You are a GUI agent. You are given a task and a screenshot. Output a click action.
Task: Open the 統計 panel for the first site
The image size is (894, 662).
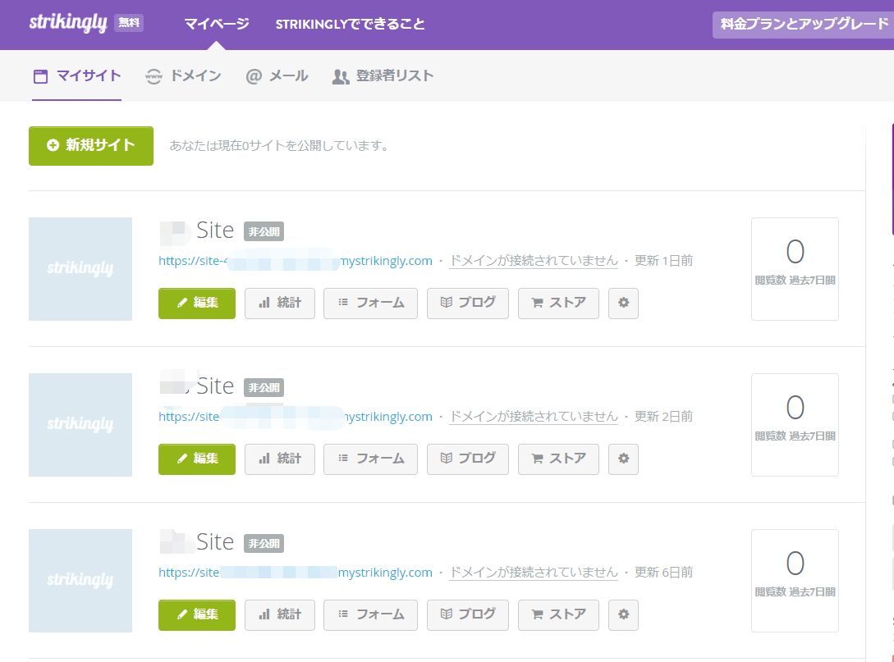(x=279, y=304)
